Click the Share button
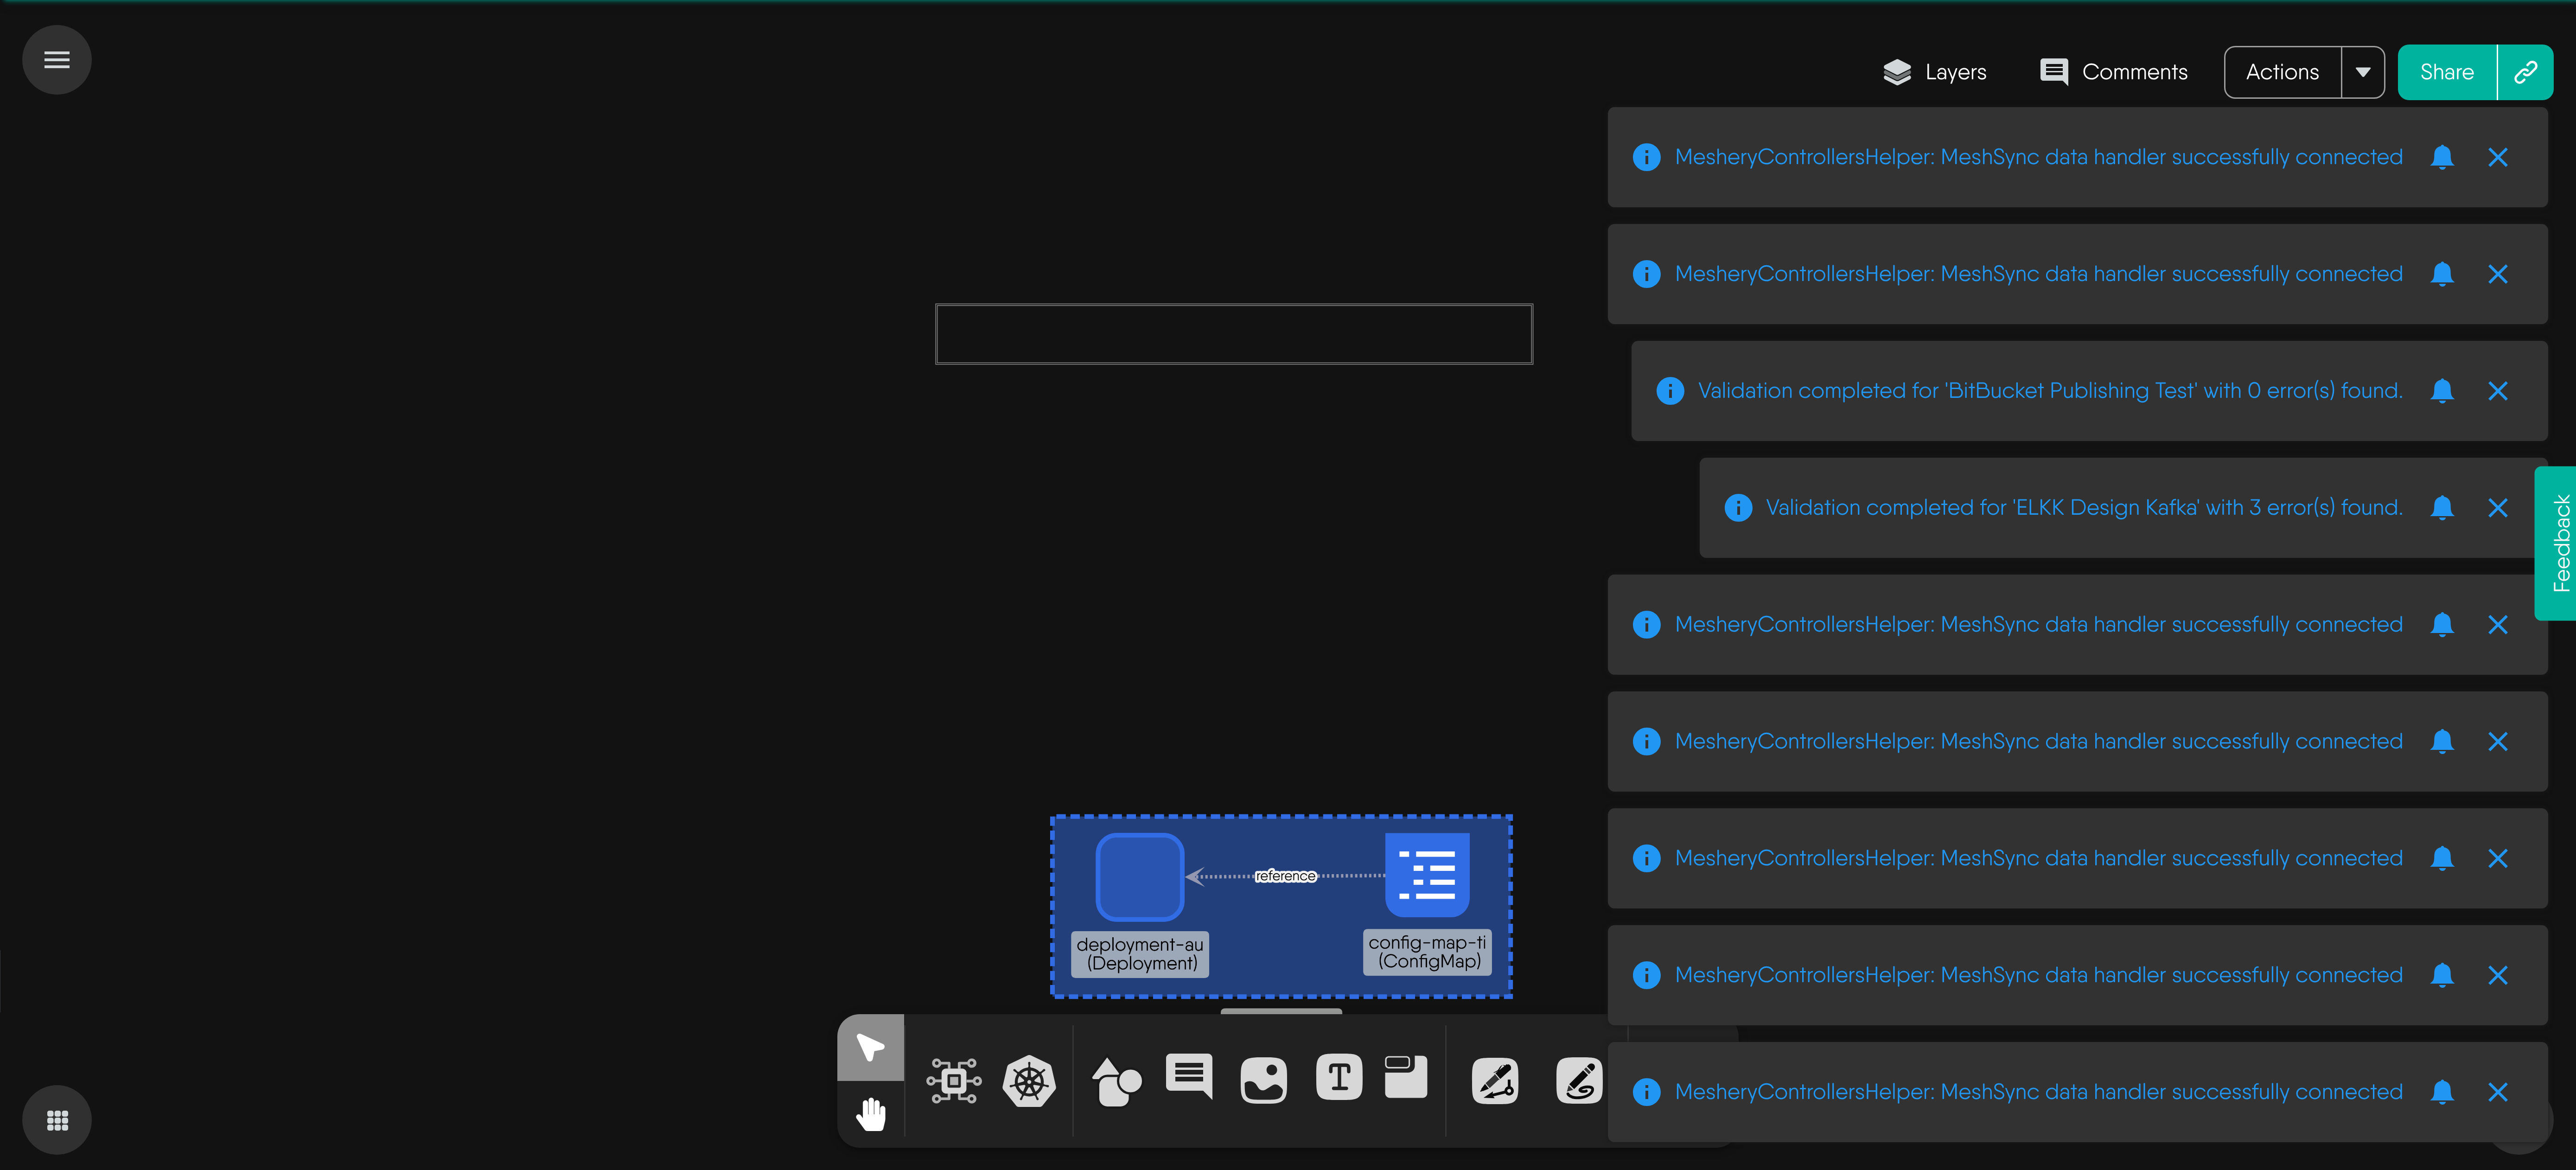 [2446, 72]
